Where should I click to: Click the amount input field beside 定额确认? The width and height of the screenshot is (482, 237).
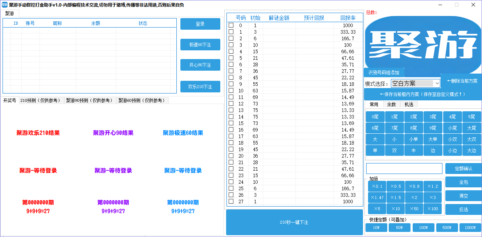(x=404, y=168)
